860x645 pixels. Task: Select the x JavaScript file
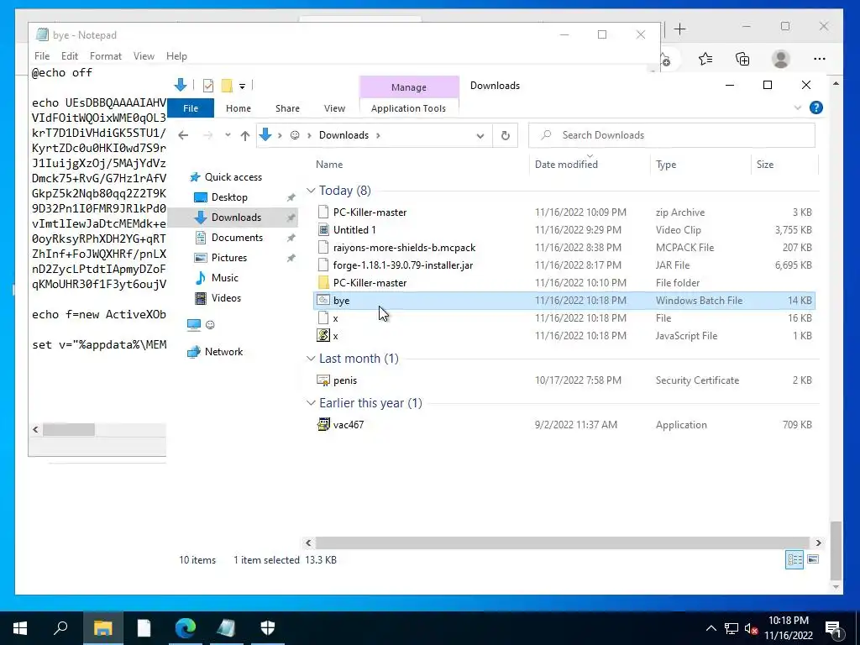point(564,336)
